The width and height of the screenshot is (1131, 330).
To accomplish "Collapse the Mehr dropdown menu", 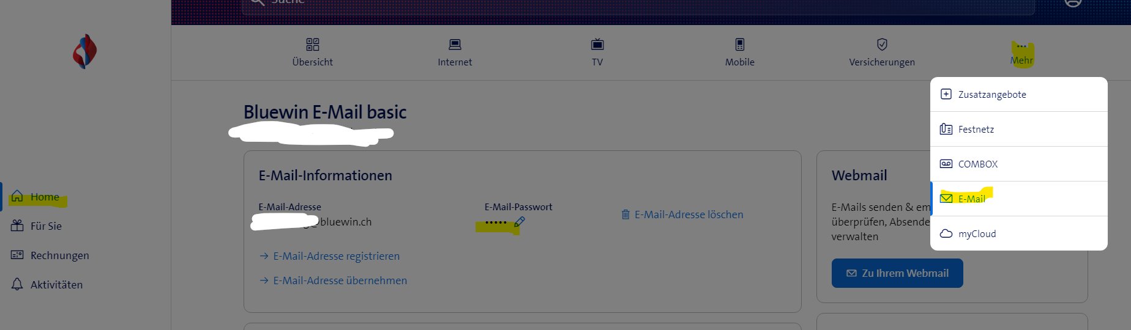I will [1021, 54].
